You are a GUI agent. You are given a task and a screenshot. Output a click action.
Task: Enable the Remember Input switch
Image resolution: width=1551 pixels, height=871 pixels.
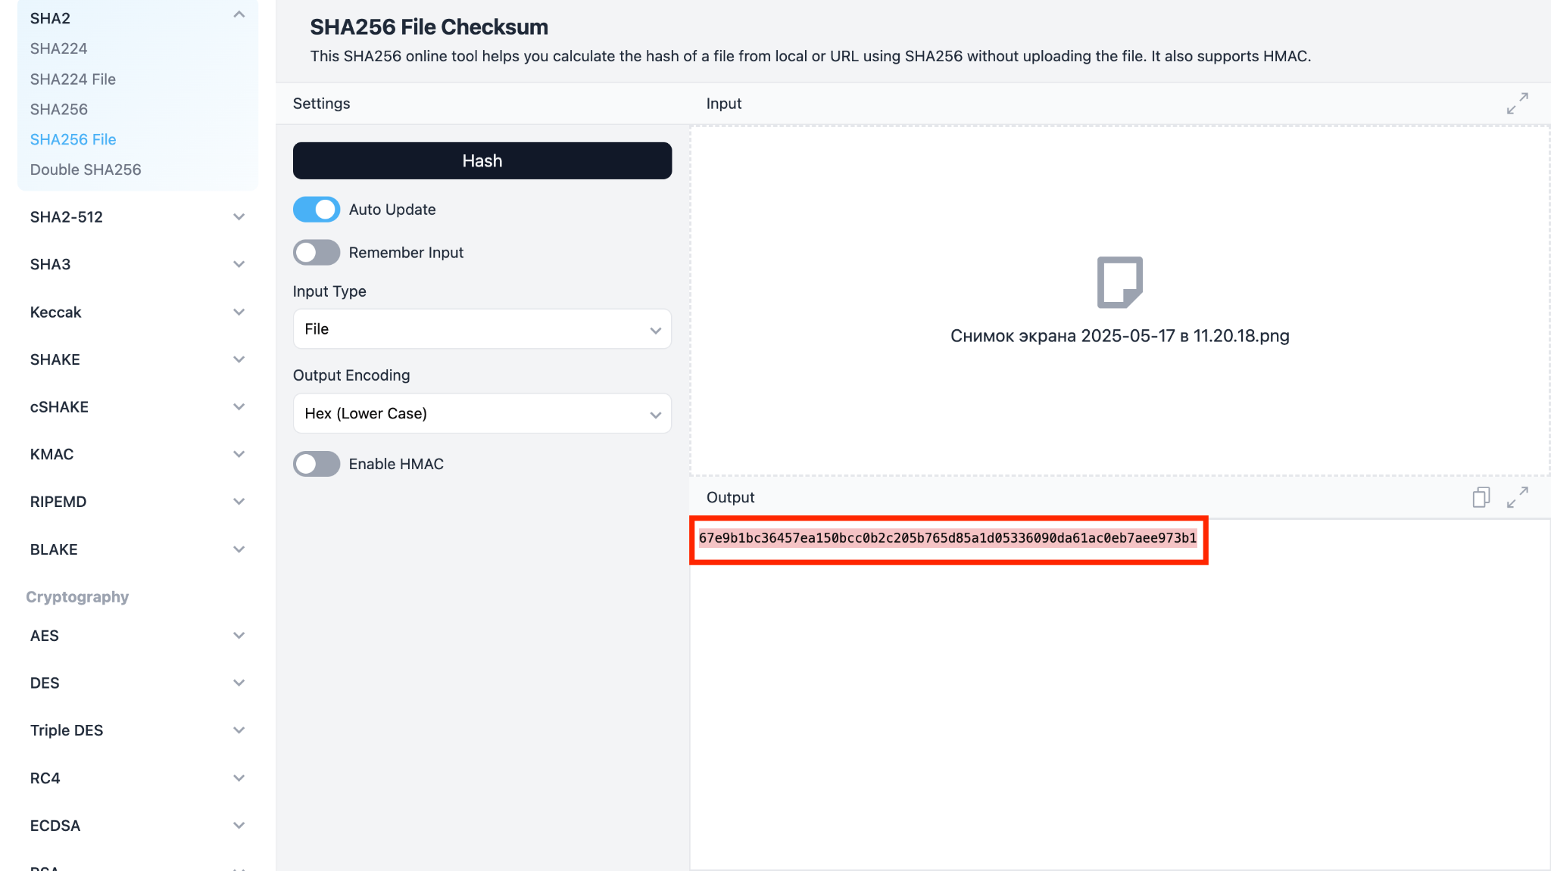tap(317, 253)
